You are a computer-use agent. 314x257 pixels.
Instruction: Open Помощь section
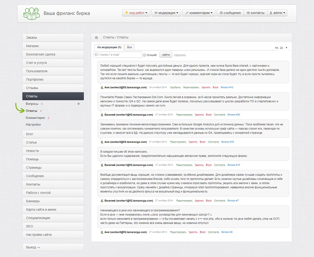[53, 159]
